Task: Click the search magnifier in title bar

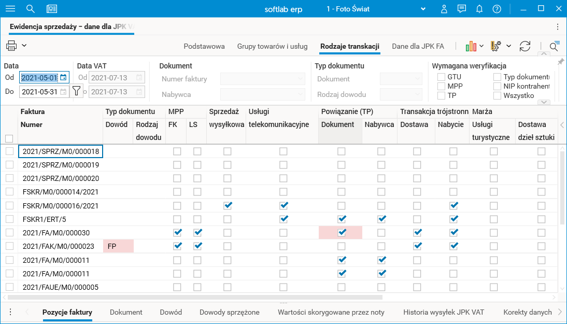Action: click(31, 9)
